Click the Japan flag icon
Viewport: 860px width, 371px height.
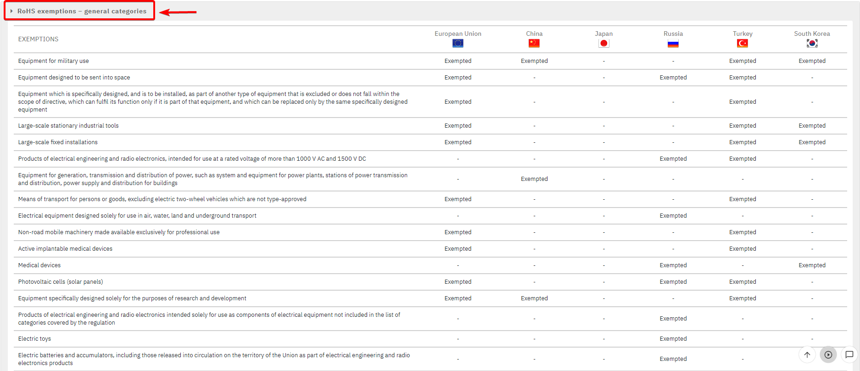point(603,43)
